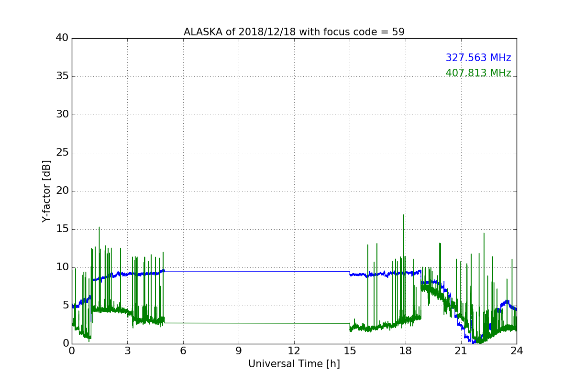
Task: Click the flat blue line at 12 h
Action: 294,271
